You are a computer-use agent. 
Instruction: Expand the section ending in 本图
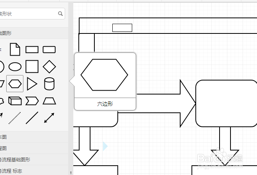pos(34,137)
